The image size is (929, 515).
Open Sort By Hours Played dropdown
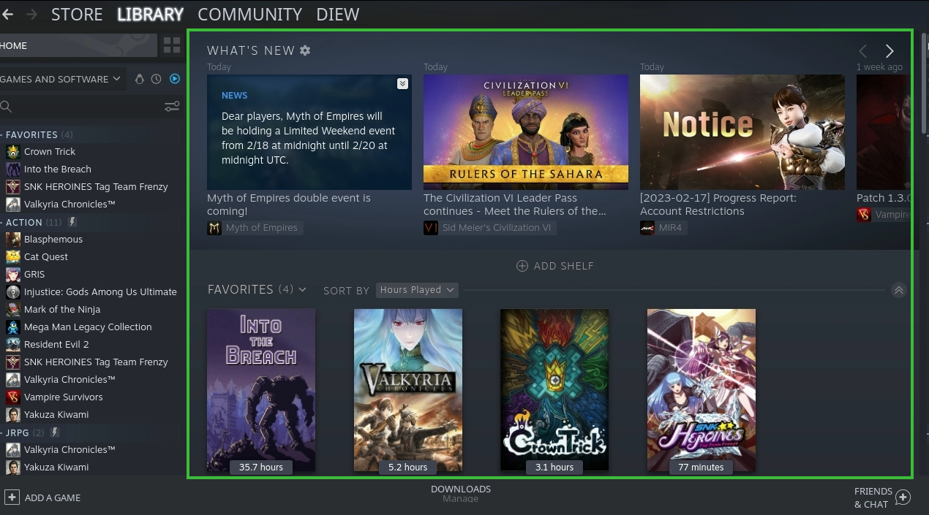(417, 290)
